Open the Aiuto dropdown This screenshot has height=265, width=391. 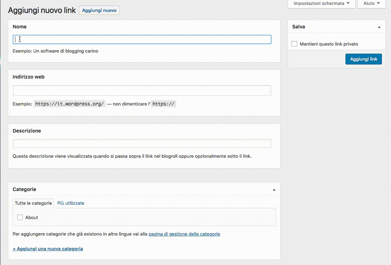[371, 4]
